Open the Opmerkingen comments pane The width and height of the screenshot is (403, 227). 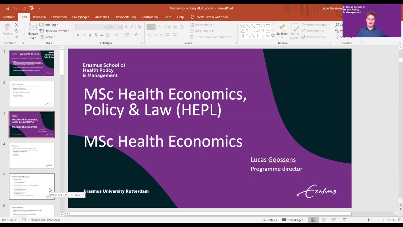pos(292,220)
